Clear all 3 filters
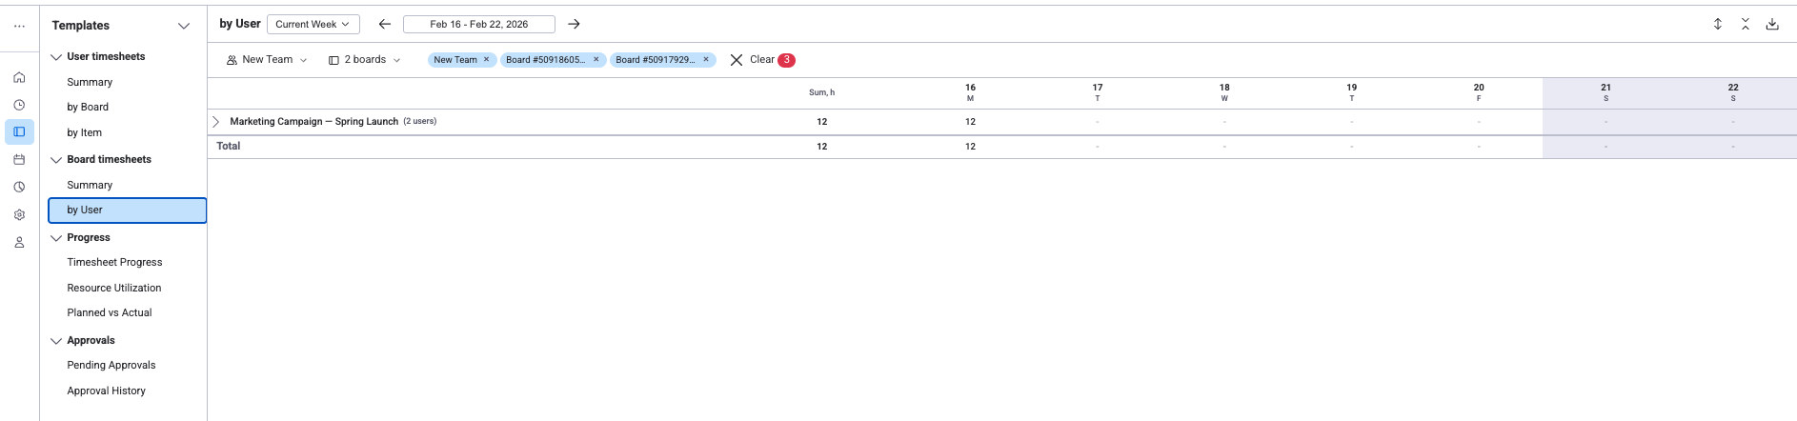The image size is (1797, 421). [762, 60]
